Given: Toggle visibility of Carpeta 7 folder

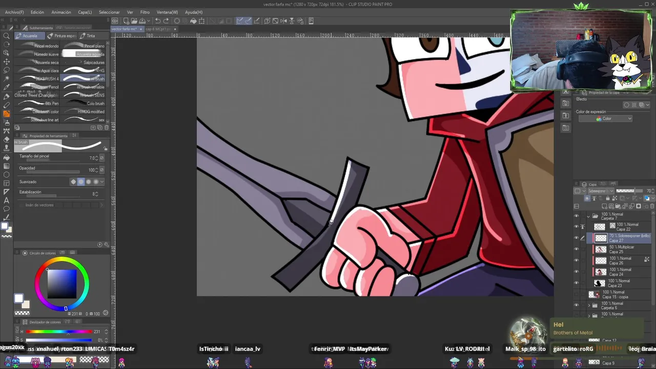Looking at the screenshot, I should coord(576,216).
